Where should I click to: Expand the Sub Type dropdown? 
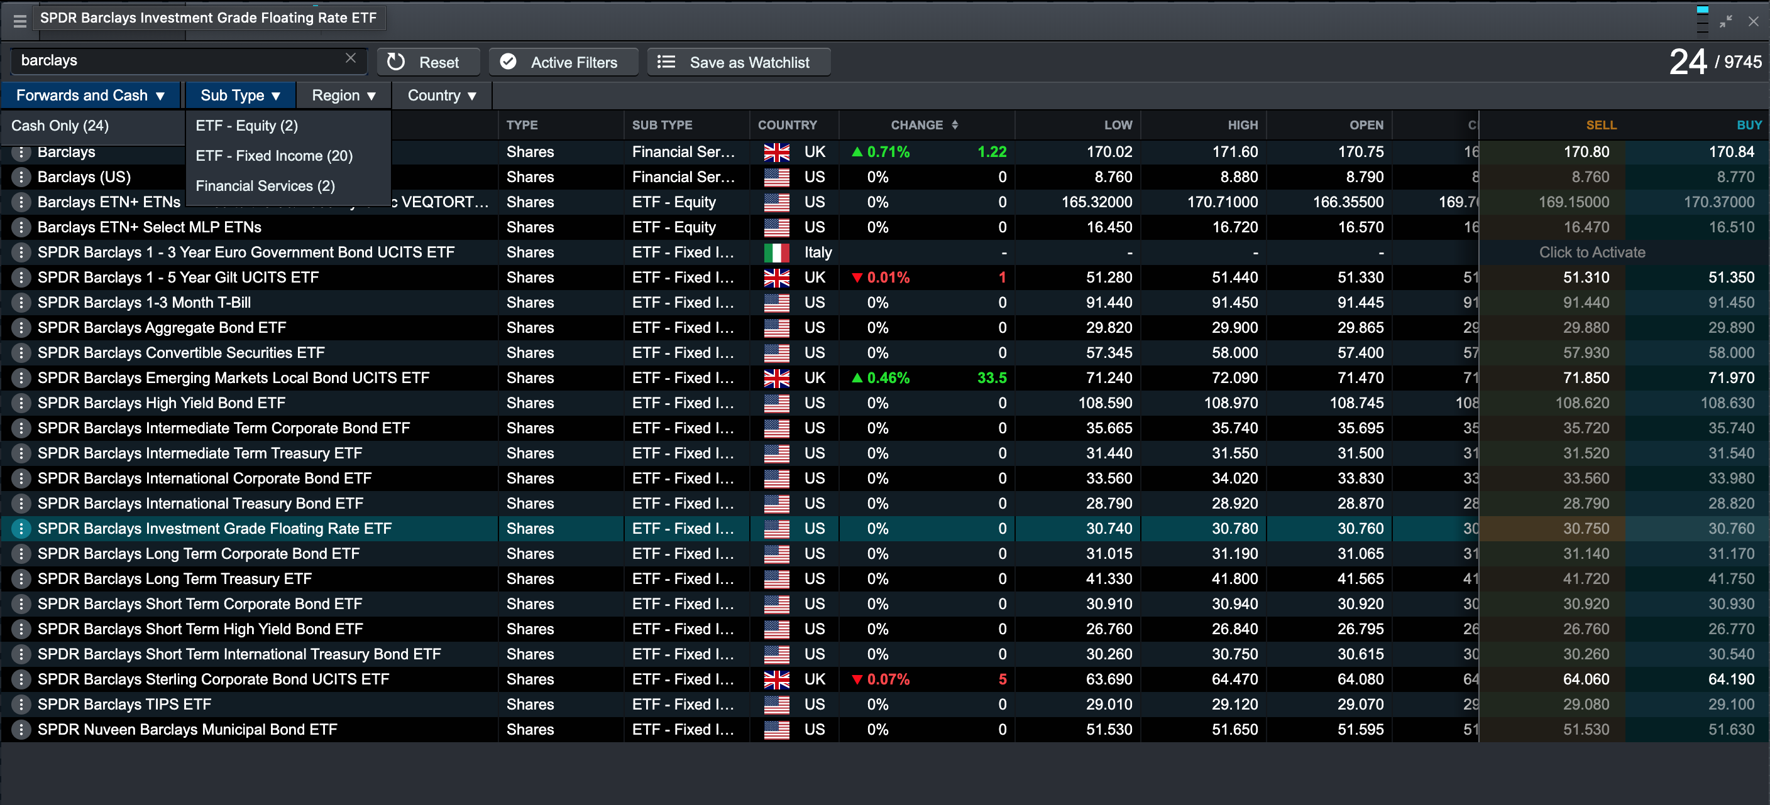[240, 95]
